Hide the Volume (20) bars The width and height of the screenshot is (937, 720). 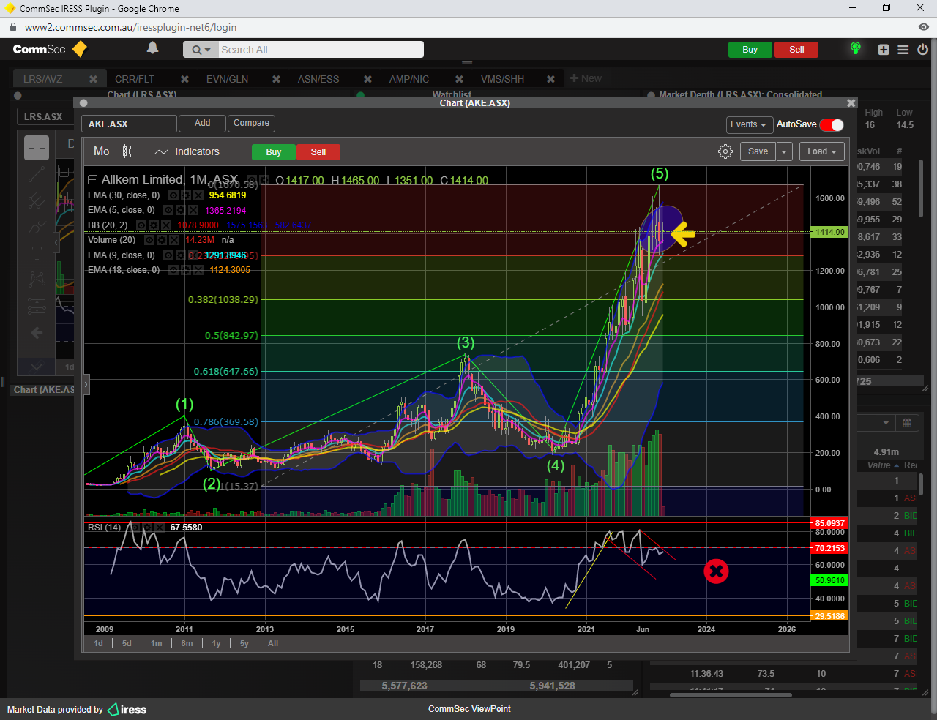click(149, 240)
